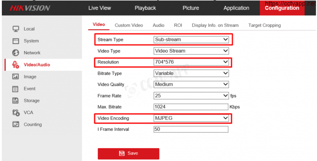Screen dimensions: 317x161
Task: Click the Counting icon in sidebar
Action: (15, 125)
